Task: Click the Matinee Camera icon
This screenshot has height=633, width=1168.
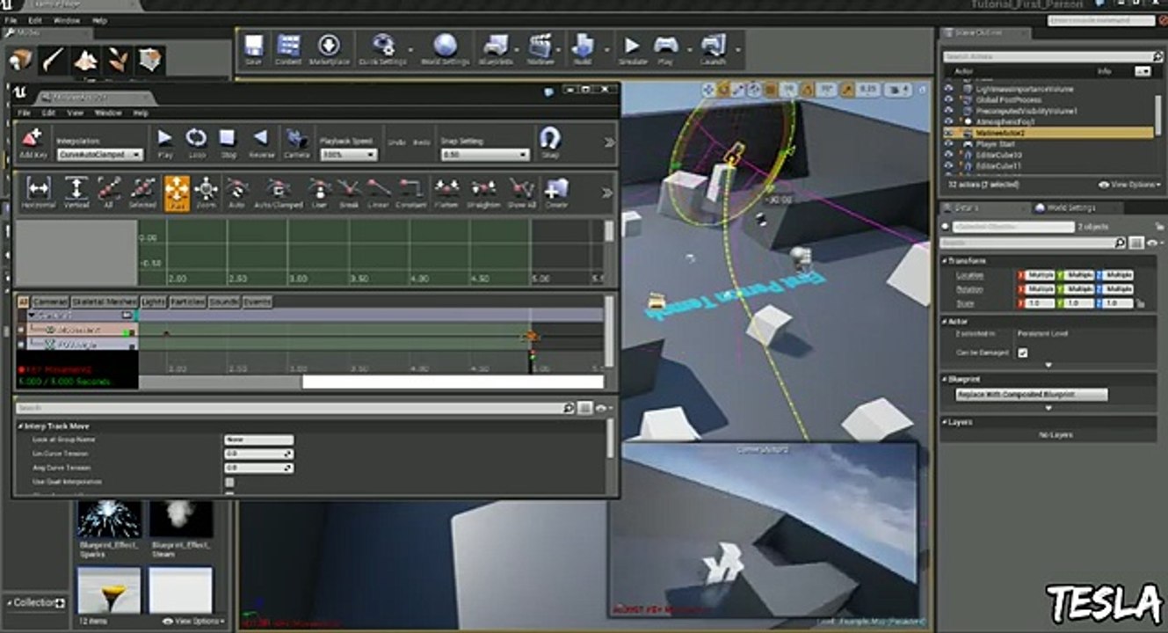Action: pyautogui.click(x=296, y=142)
